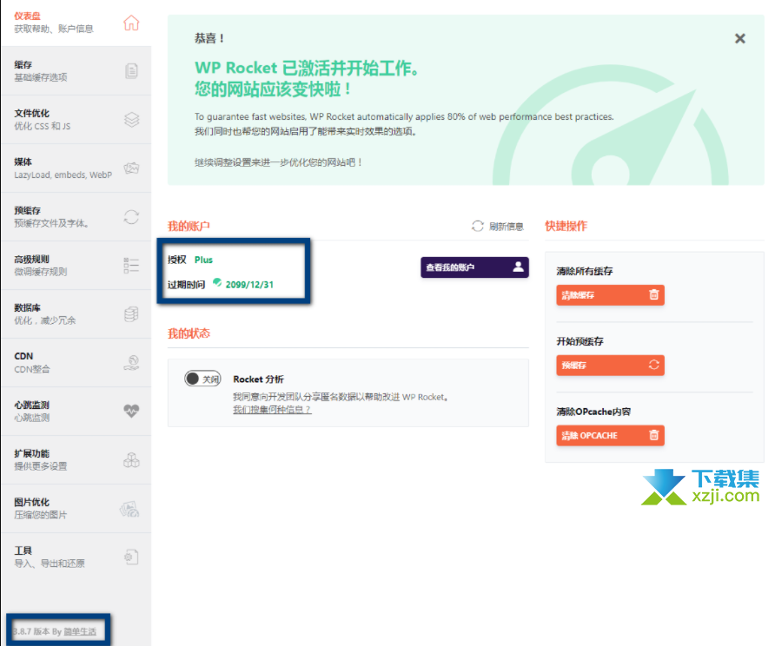The width and height of the screenshot is (775, 646).
Task: Open the 预缓存 tab
Action: tap(76, 217)
